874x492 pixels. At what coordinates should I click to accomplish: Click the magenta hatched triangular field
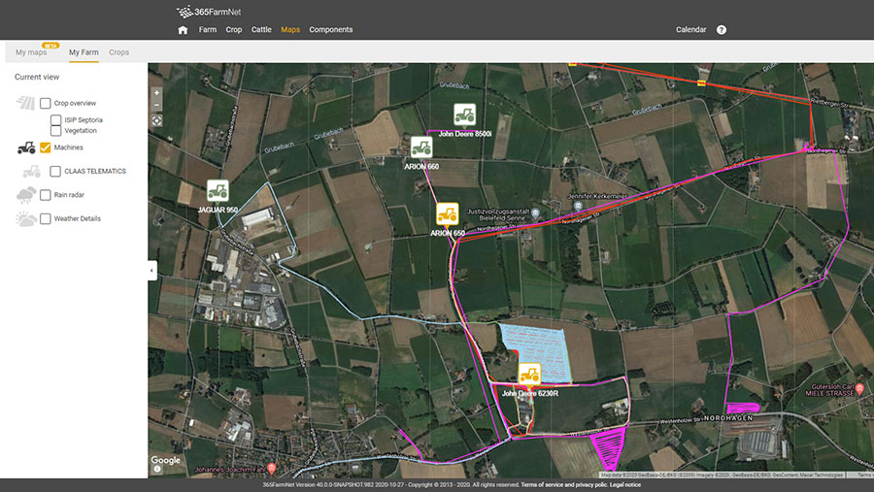coord(608,447)
